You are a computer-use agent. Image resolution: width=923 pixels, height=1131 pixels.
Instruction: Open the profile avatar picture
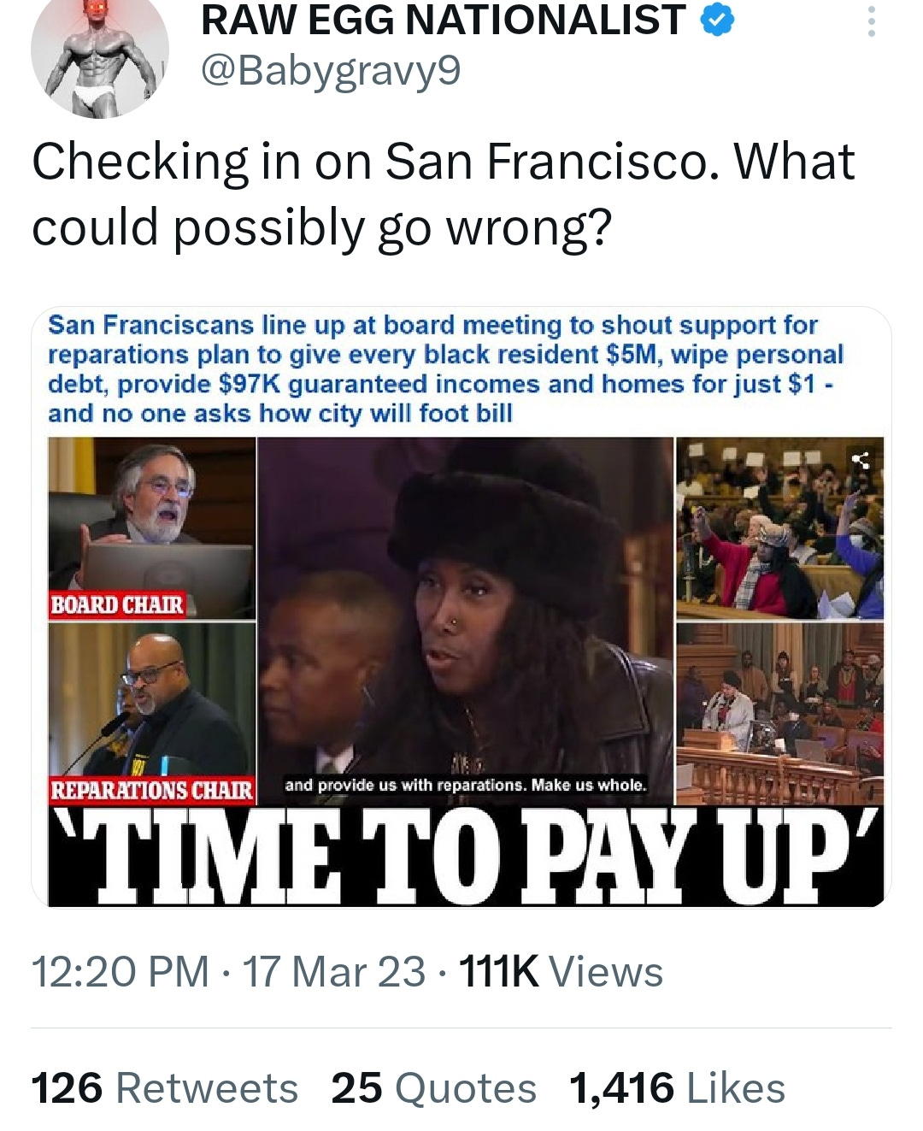[100, 53]
